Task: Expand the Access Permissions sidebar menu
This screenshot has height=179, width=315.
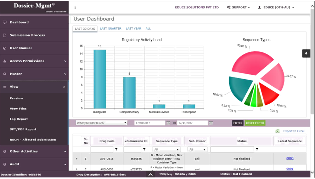Action: tap(34, 61)
